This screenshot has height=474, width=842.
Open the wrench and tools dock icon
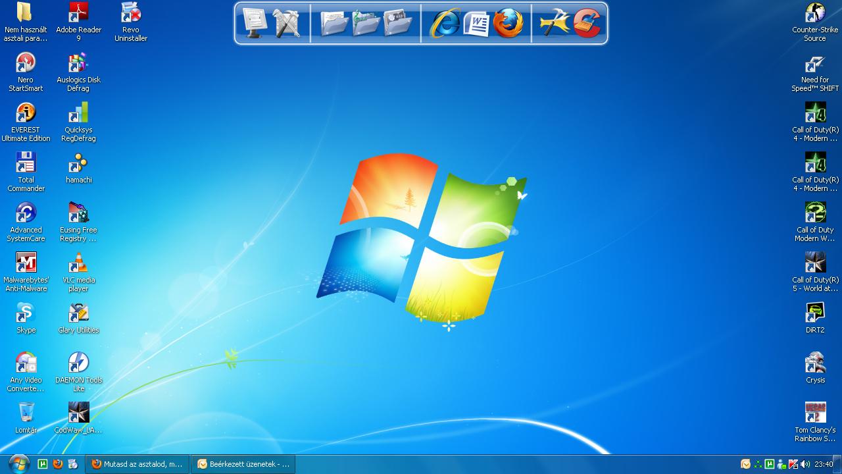(x=286, y=23)
